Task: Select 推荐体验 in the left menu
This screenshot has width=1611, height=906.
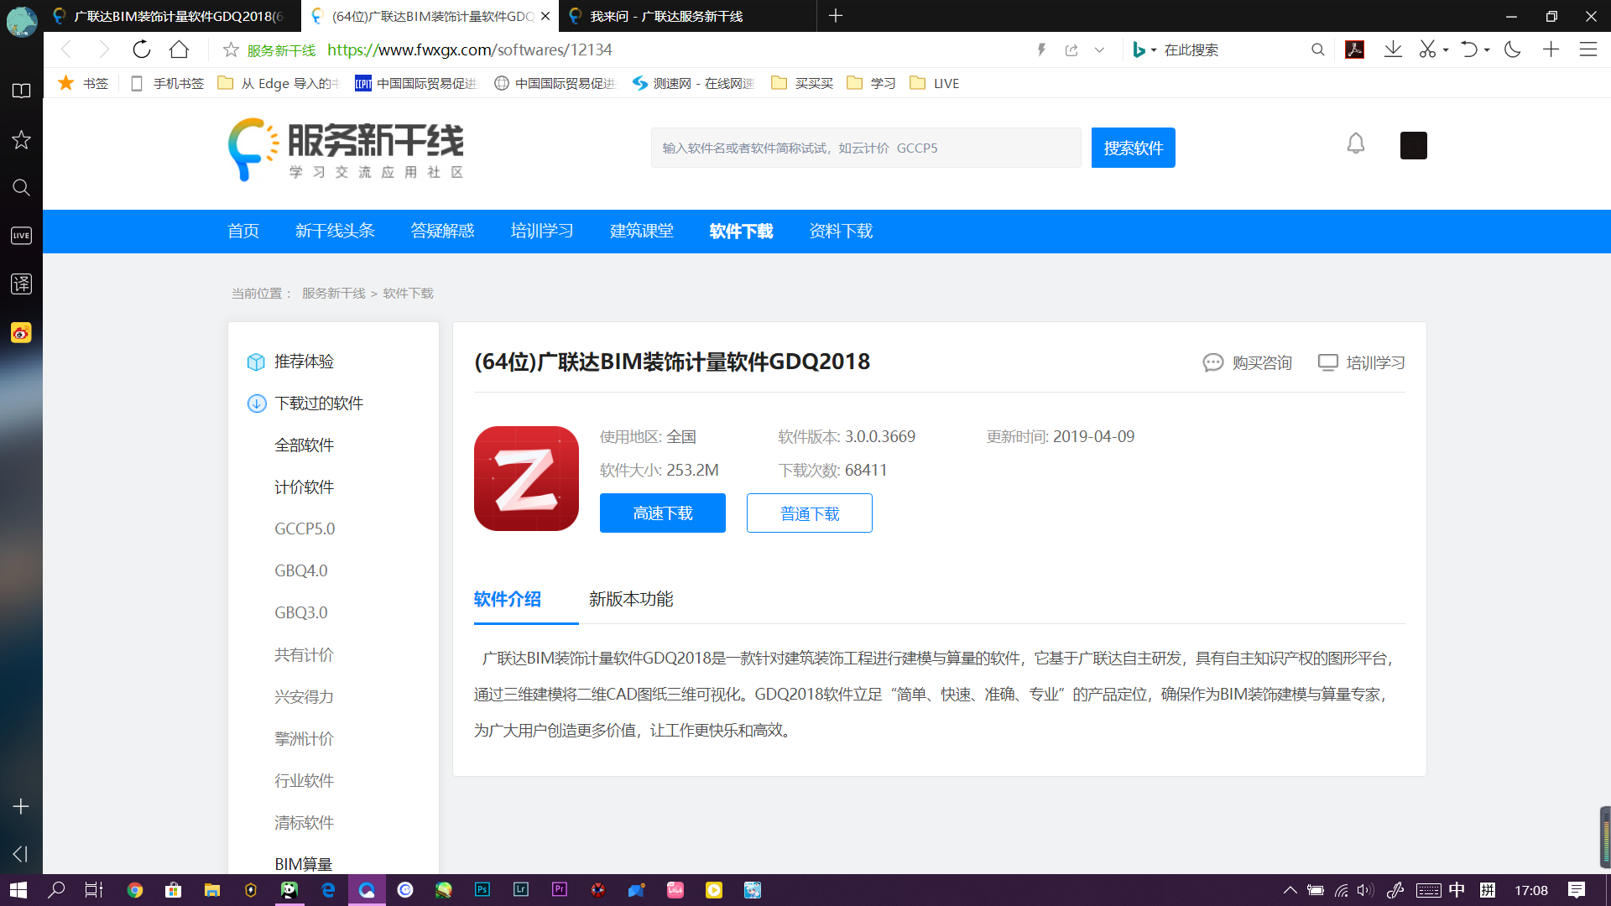Action: [x=304, y=362]
